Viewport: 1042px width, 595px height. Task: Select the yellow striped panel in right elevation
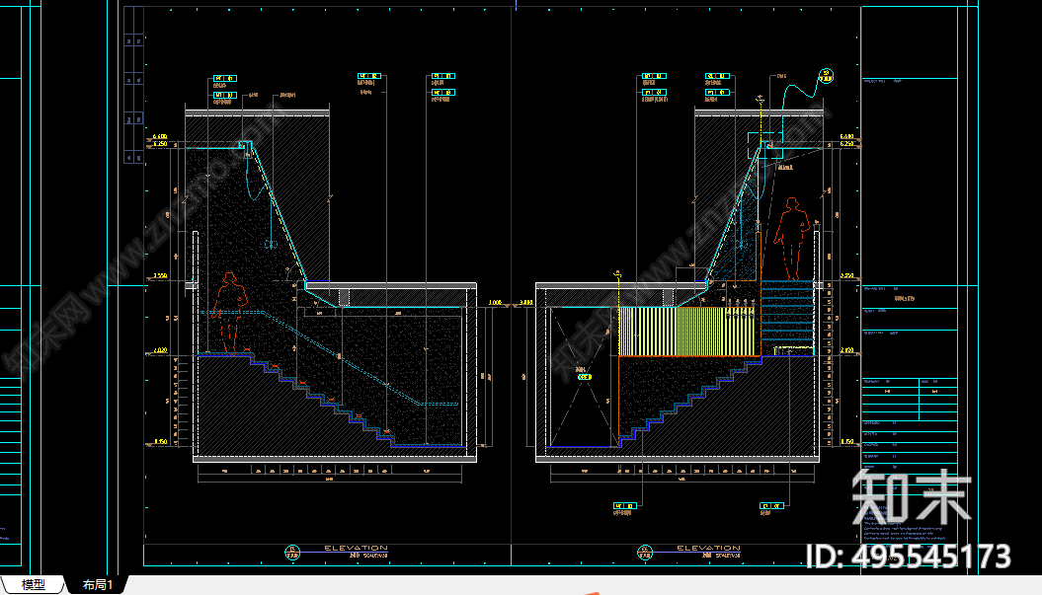[687, 332]
